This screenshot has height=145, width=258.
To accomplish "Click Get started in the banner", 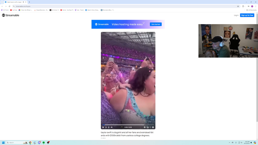I will click(156, 24).
